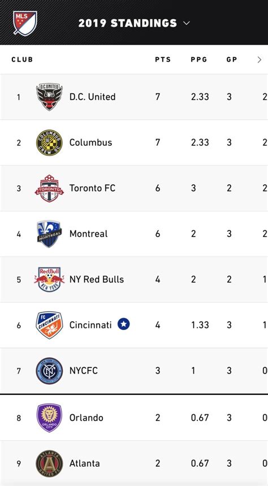This screenshot has height=486, width=268.
Task: Open the D.C. United team link
Action: (92, 97)
